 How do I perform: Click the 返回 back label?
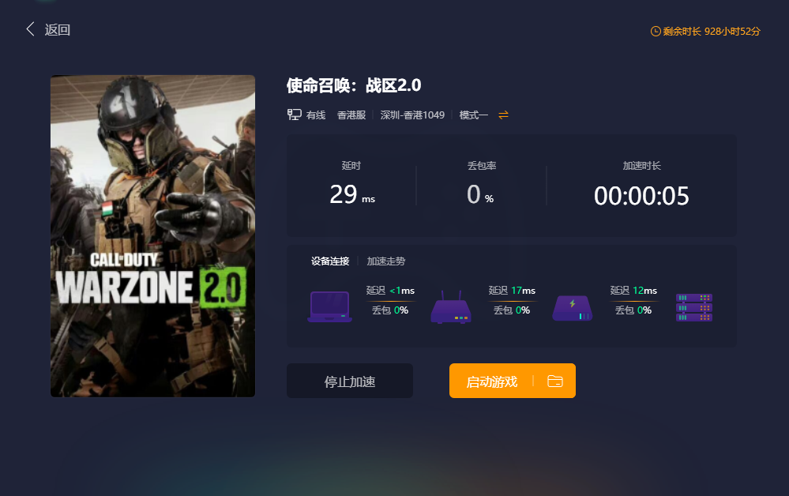pyautogui.click(x=58, y=30)
